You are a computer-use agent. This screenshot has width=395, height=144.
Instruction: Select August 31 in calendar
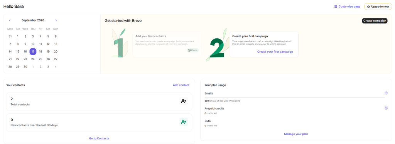[x=10, y=36]
